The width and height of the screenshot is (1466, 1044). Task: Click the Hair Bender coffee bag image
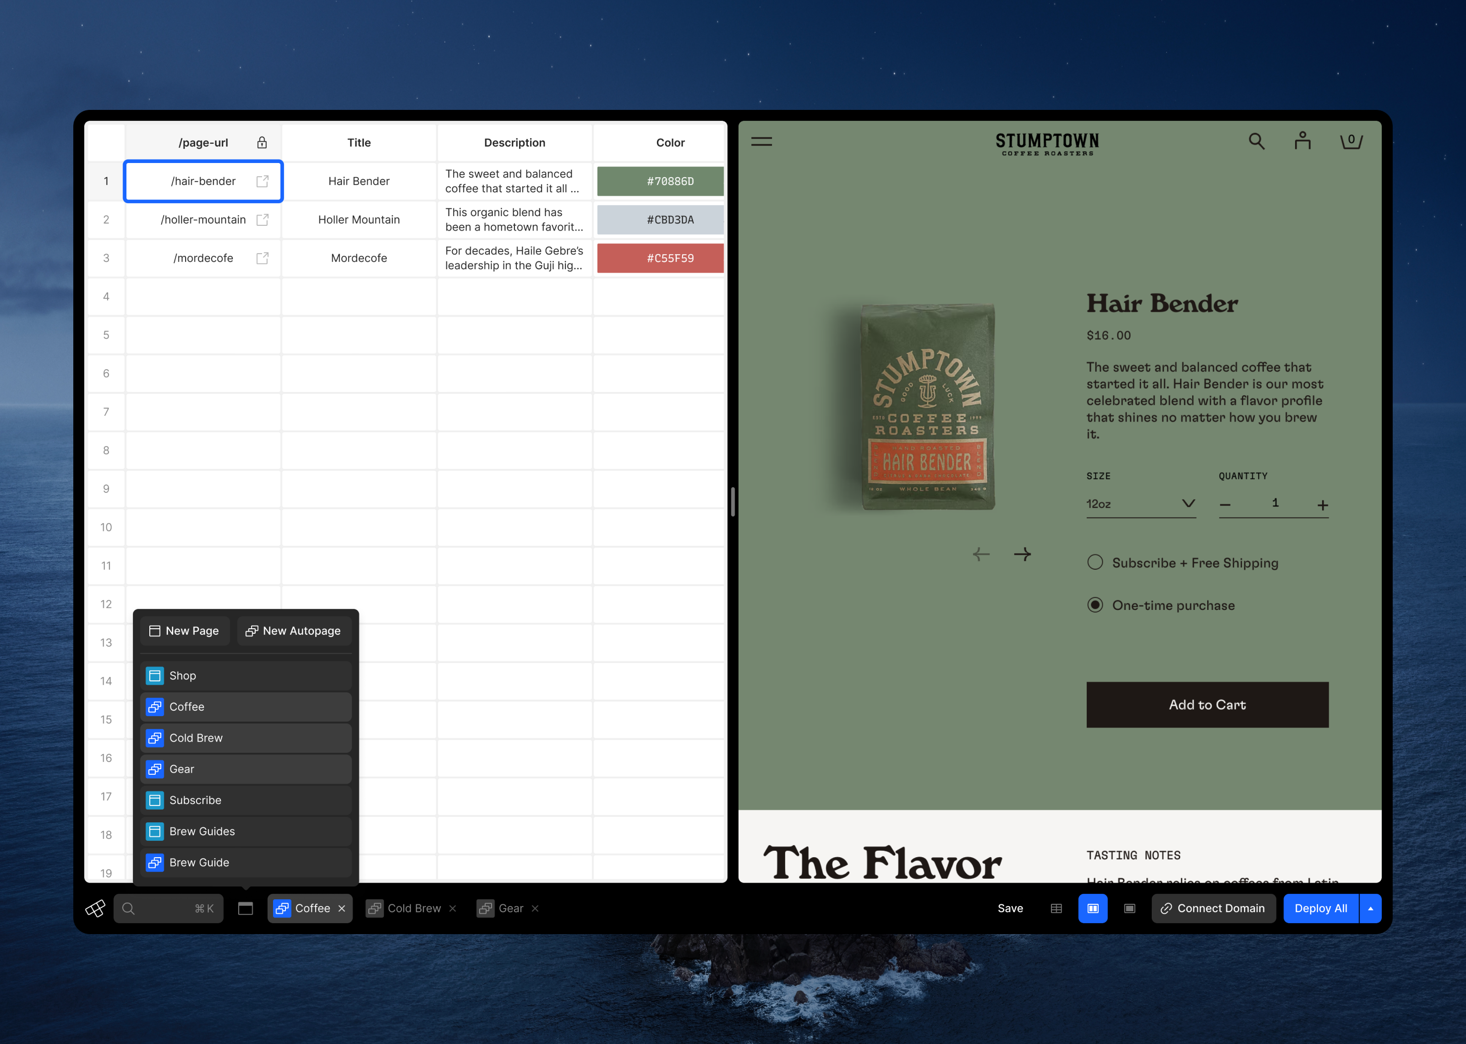pyautogui.click(x=927, y=407)
